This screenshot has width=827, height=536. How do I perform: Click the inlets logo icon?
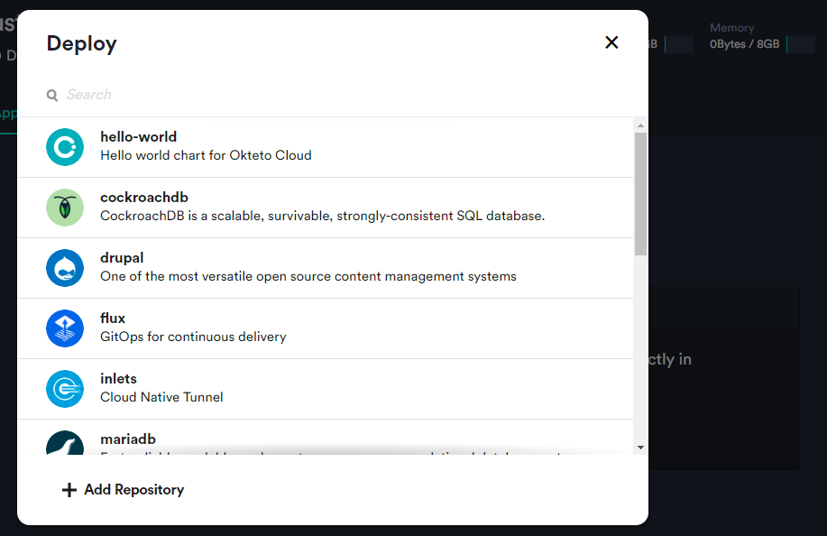point(65,389)
